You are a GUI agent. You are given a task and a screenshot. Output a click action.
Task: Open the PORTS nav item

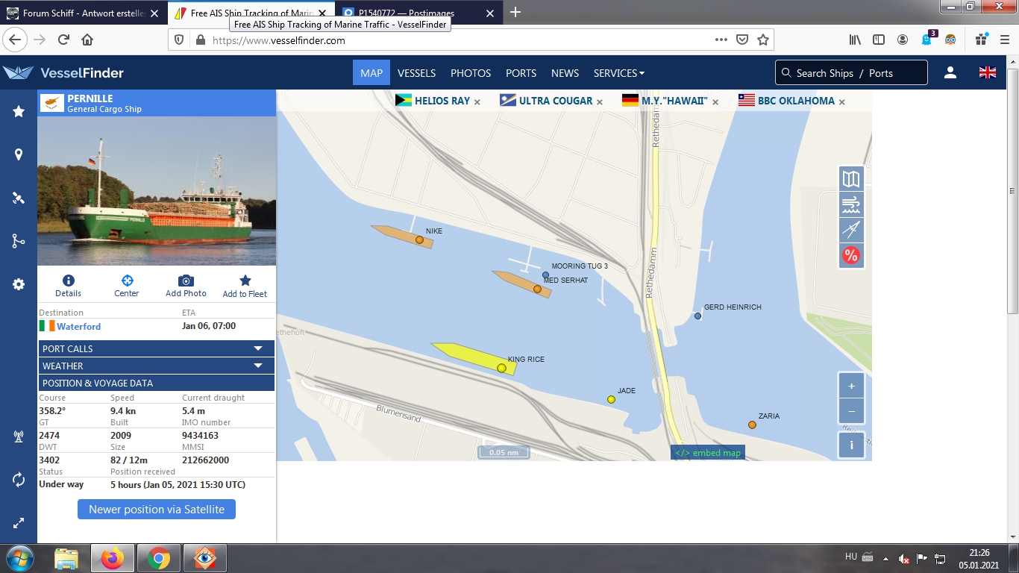(521, 73)
